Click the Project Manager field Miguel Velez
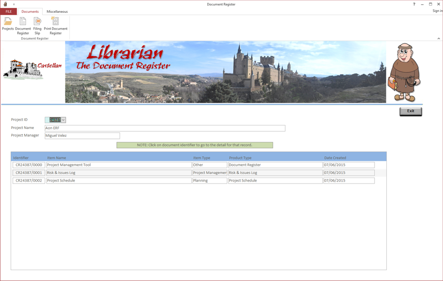 coord(82,136)
